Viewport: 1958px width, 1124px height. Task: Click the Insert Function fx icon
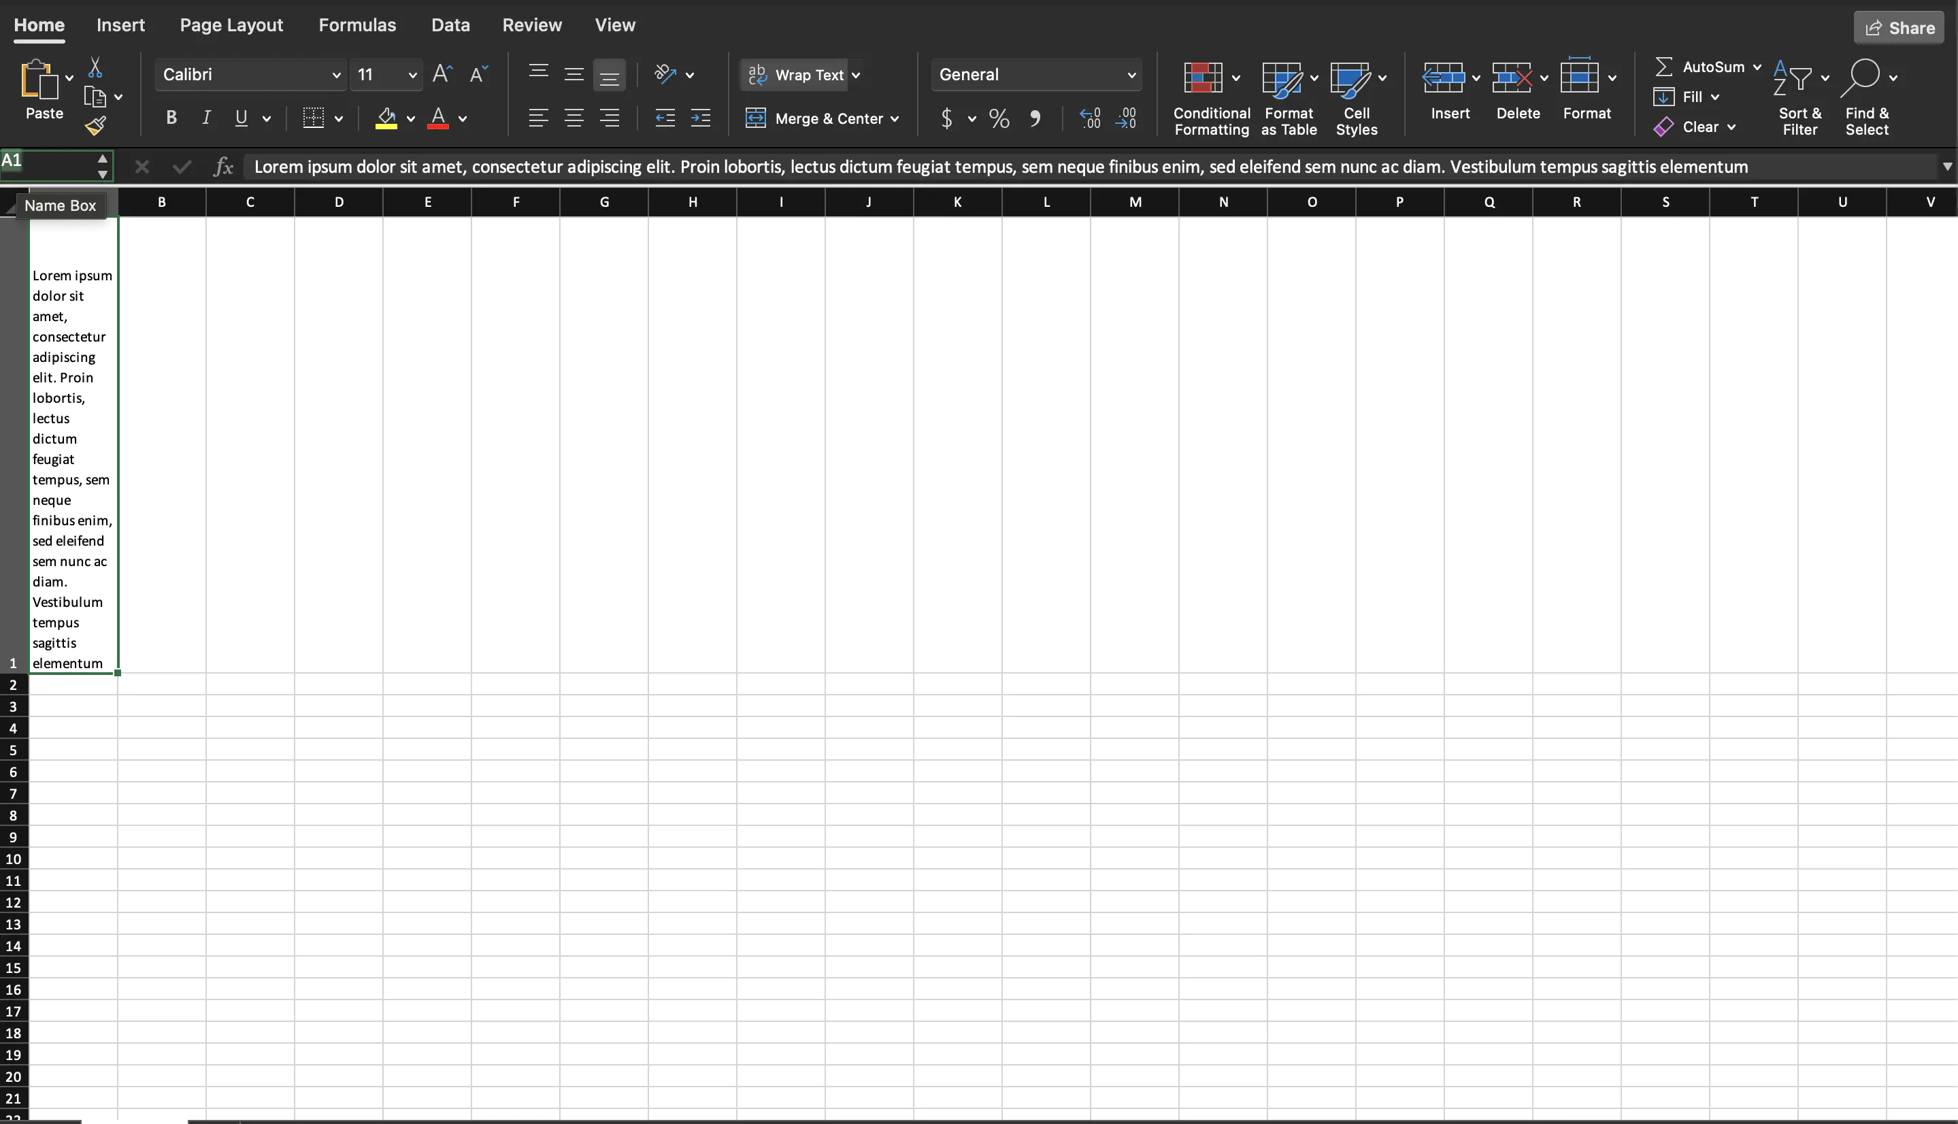click(x=223, y=167)
